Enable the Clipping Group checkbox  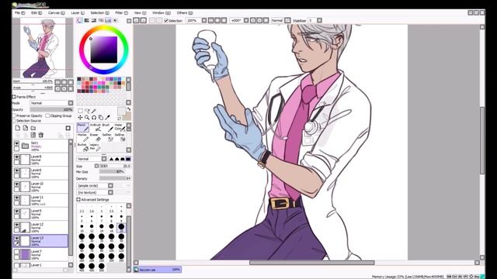tap(47, 115)
